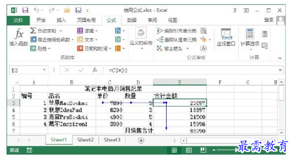Open More Functions icon
Screen dimensions: 292x160
click(x=118, y=48)
